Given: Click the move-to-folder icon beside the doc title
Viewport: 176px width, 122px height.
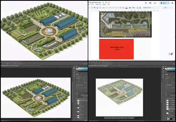Looking at the screenshot, I should [x=106, y=2].
